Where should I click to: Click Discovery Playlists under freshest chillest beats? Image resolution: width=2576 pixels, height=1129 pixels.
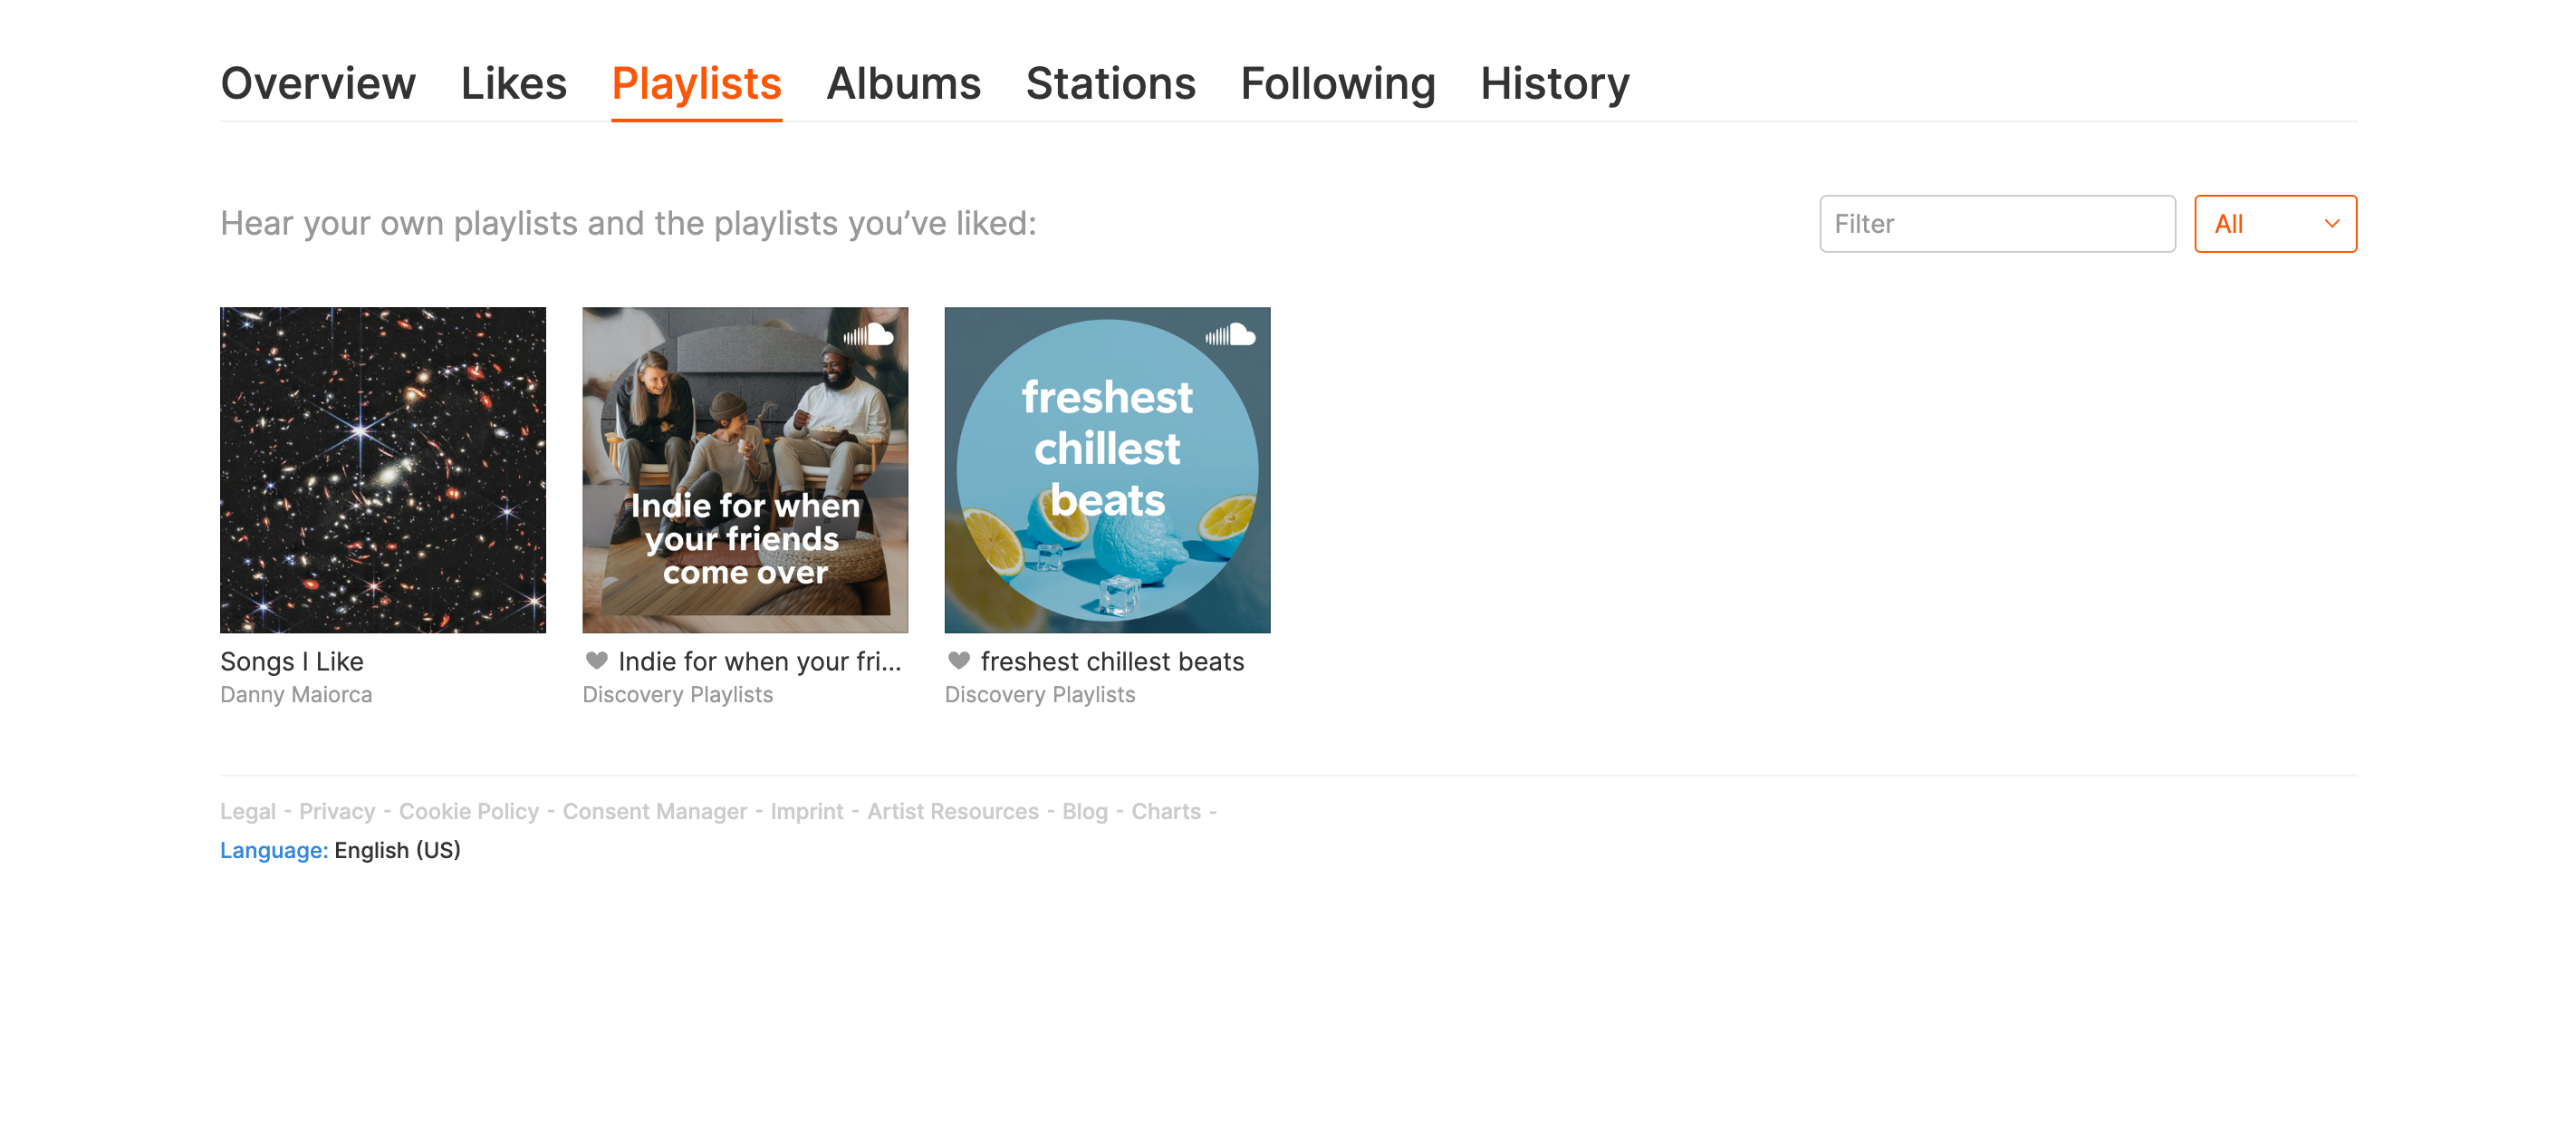pyautogui.click(x=1039, y=694)
